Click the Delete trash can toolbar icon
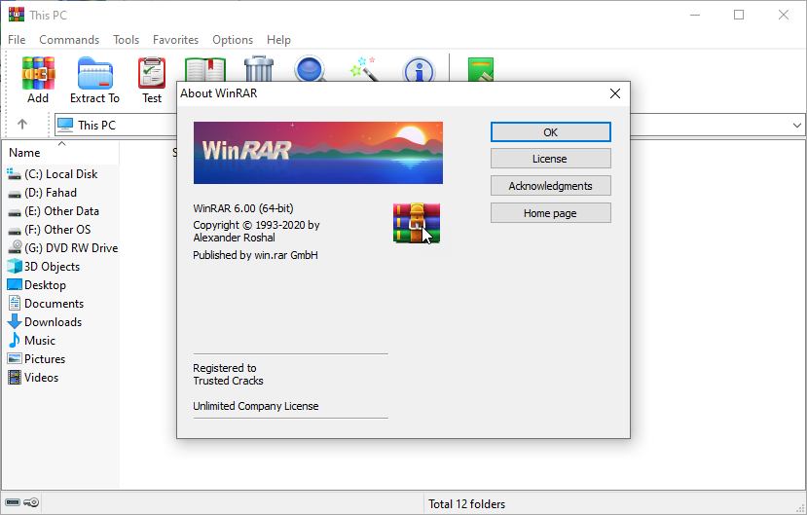807x515 pixels. click(x=259, y=68)
